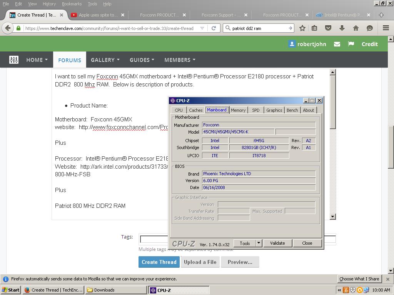Open the alerts flag icon
Screen dimensions: 394x295
pyautogui.click(x=351, y=44)
